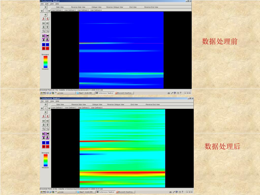Click GeoSurveyor RunAbout taskbar button in upper taskbar
The width and height of the screenshot is (260, 195).
pyautogui.click(x=105, y=93)
